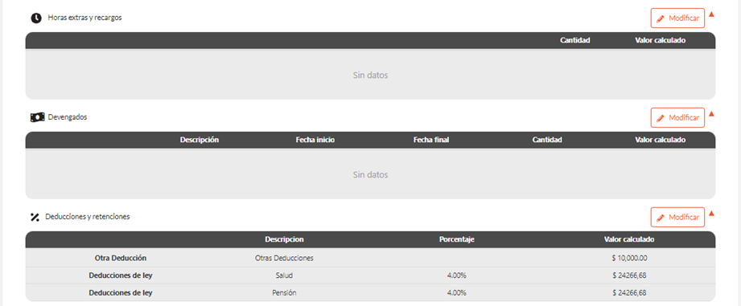741x306 pixels.
Task: Click the Descripcion header in deductions table
Action: [x=284, y=239]
